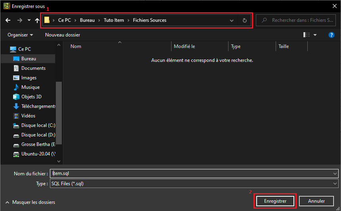
Task: Sort by the Nom column header
Action: tap(76, 46)
